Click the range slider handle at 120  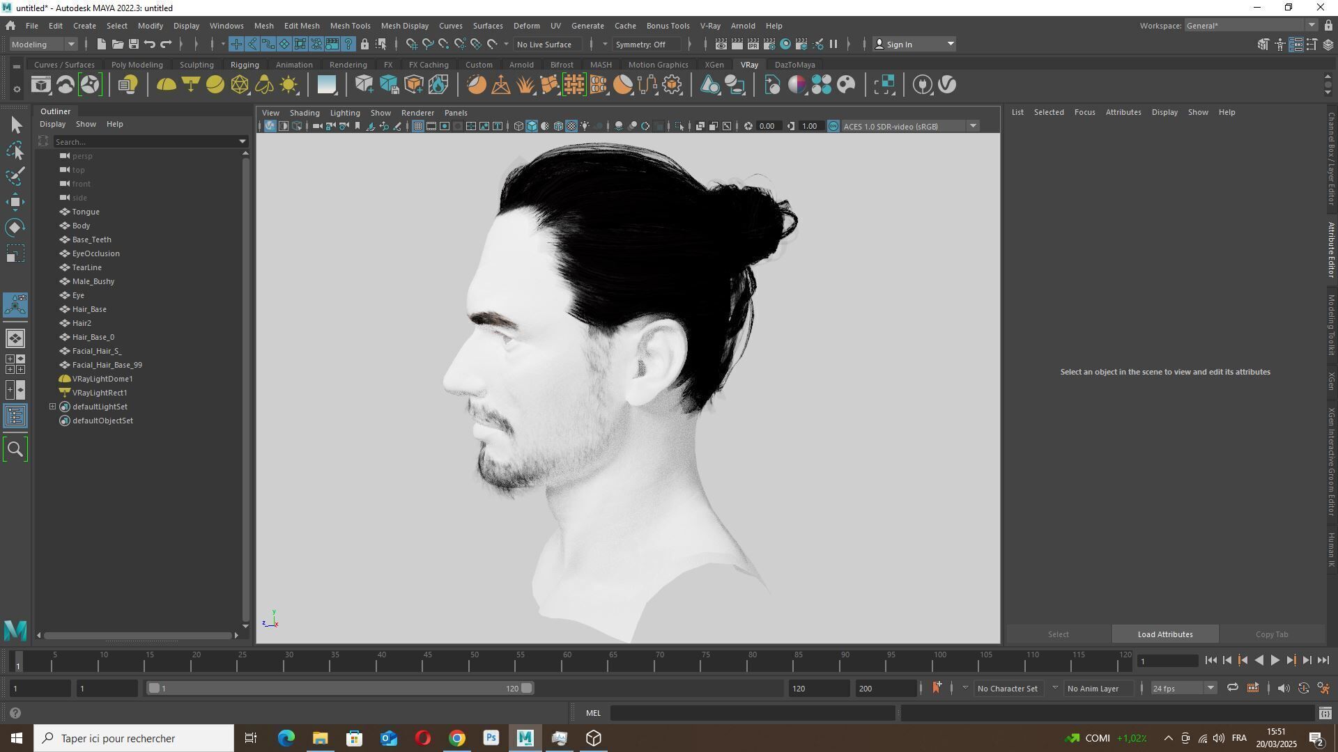pyautogui.click(x=527, y=688)
